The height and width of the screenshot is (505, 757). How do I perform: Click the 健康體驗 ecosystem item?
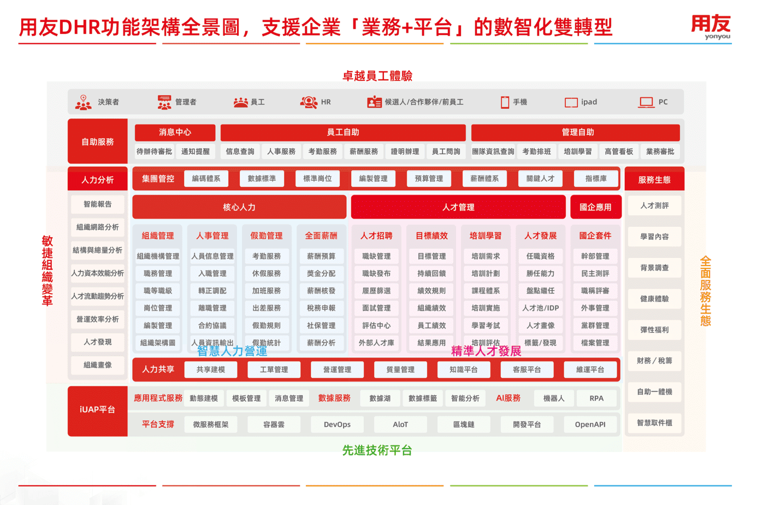(x=654, y=299)
